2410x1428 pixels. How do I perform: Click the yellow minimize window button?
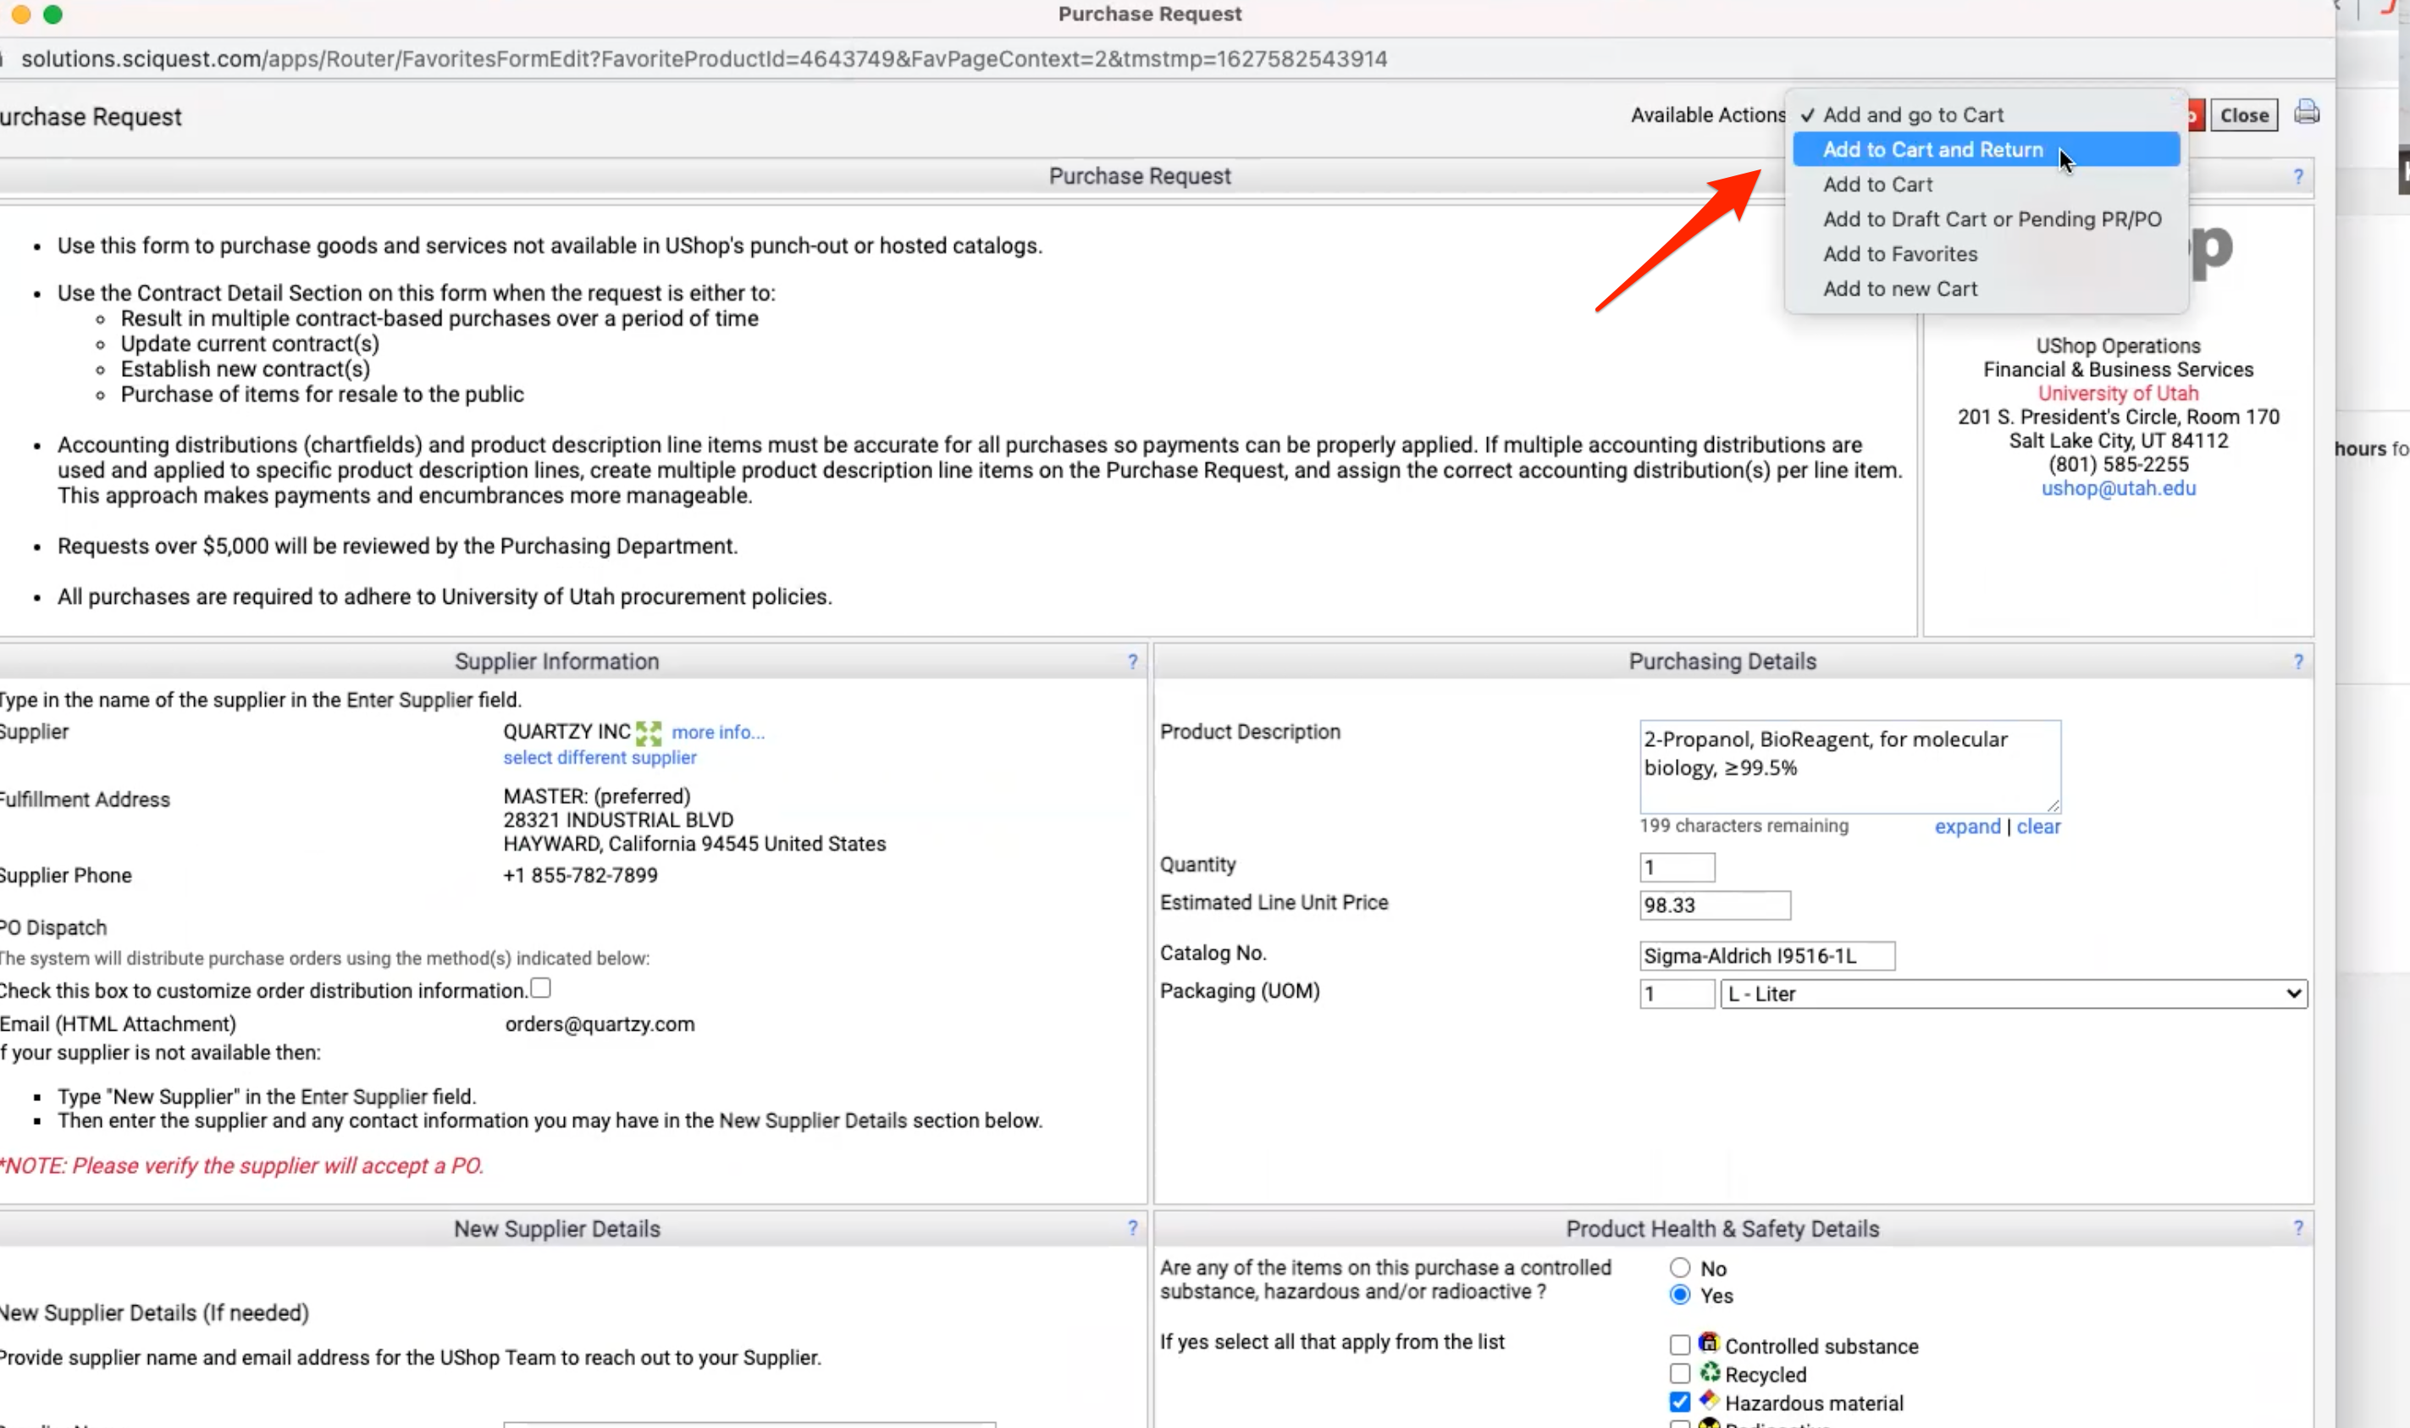(x=21, y=14)
